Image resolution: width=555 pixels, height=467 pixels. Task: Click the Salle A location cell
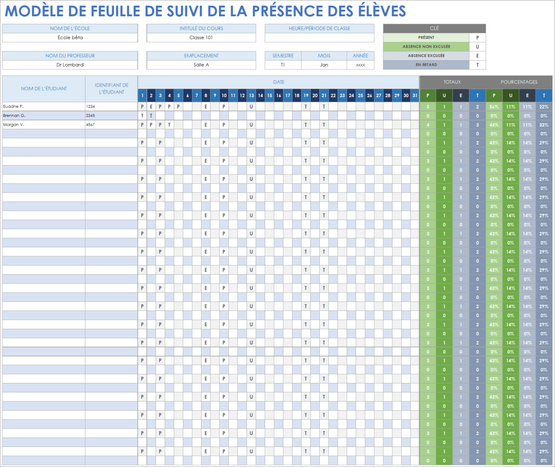coord(201,65)
